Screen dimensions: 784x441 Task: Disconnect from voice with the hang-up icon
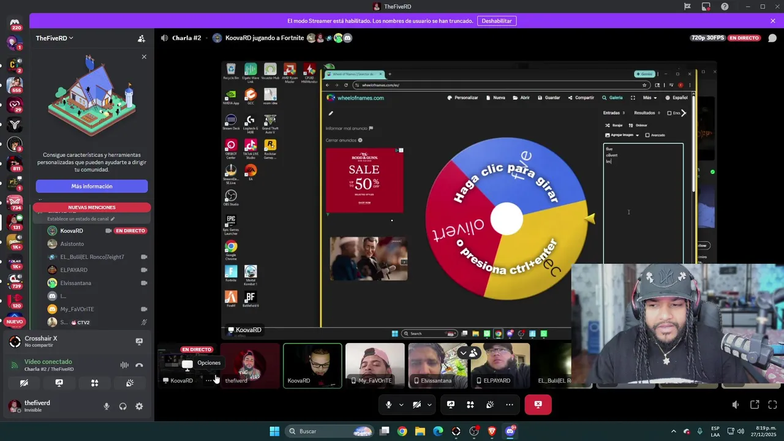[139, 365]
